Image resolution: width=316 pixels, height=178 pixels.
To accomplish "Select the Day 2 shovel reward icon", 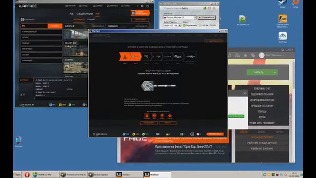I will pos(136,57).
